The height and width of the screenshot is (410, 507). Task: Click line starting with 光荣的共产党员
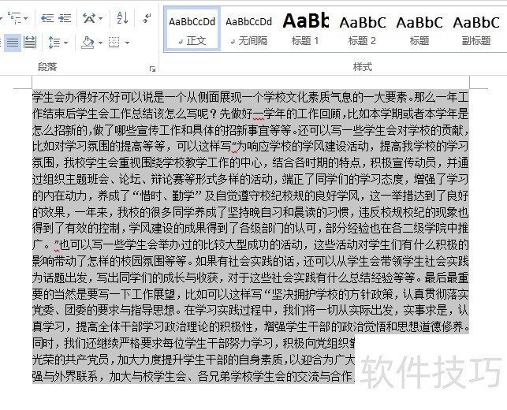(x=194, y=360)
